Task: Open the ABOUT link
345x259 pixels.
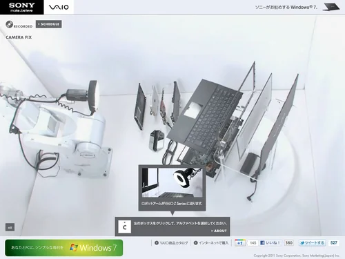Action: point(219,231)
